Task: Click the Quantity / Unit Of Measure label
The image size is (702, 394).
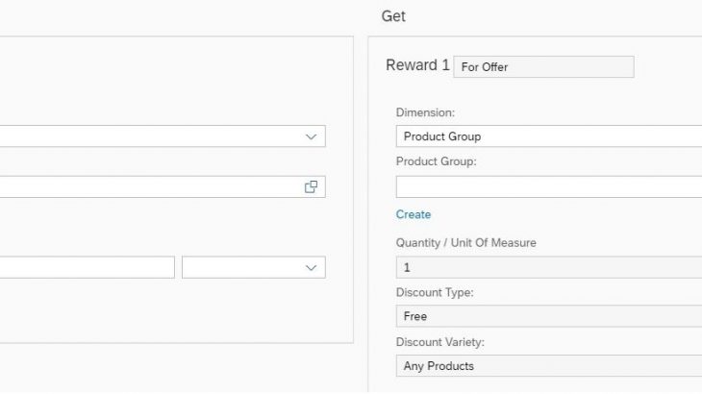Action: point(466,243)
